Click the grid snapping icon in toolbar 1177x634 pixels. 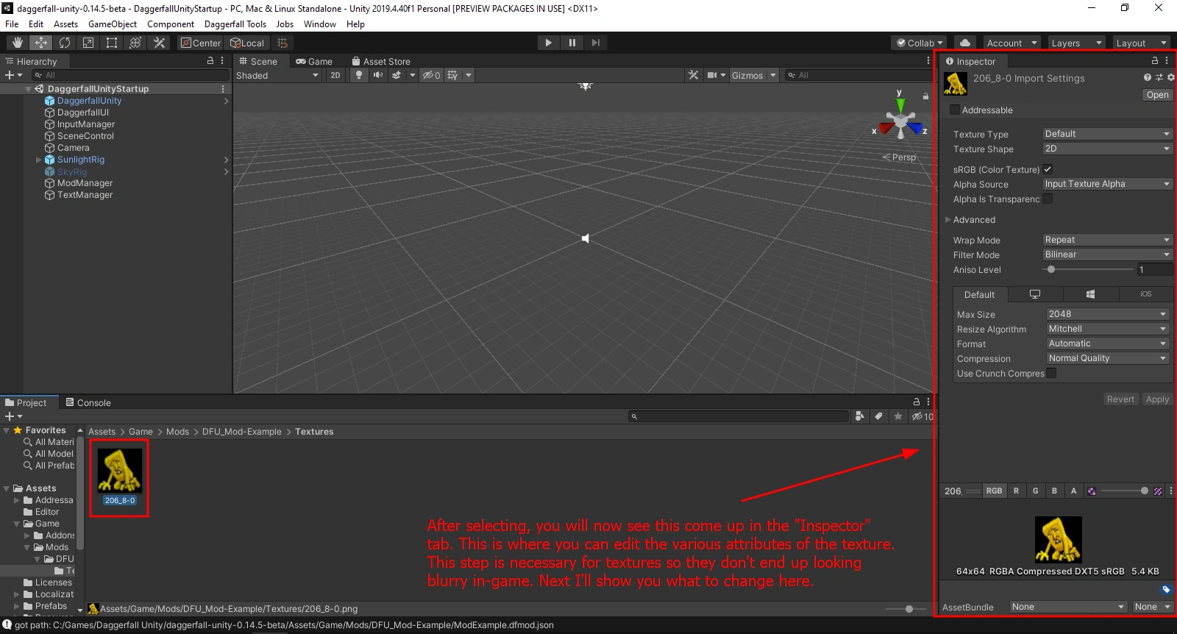[x=282, y=43]
